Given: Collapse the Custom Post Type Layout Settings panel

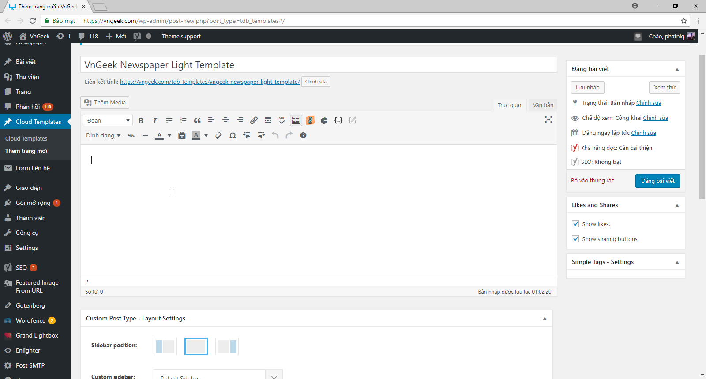Looking at the screenshot, I should tap(545, 318).
